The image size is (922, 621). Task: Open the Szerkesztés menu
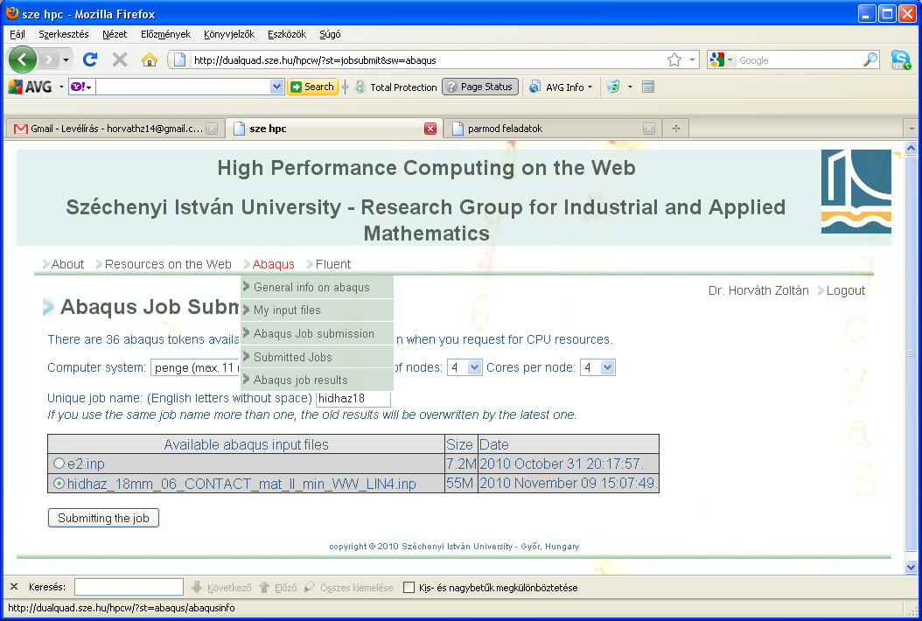point(64,34)
